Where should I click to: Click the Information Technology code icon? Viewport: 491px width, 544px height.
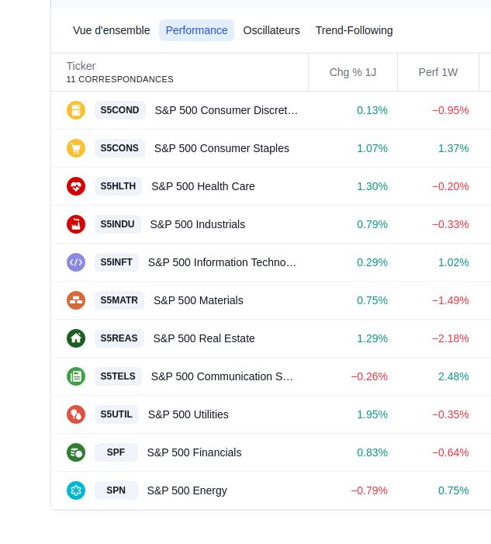pos(75,262)
